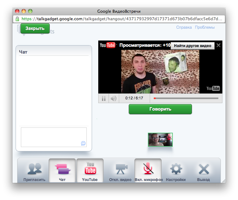
Task: Click the playing video picture
Action: coord(160,72)
